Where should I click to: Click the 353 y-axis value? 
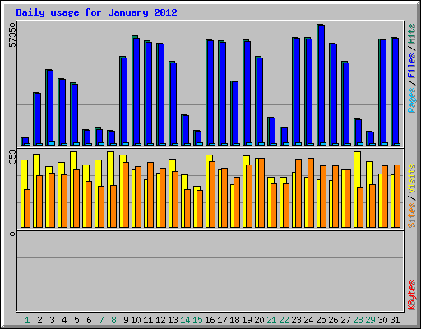tap(12, 157)
